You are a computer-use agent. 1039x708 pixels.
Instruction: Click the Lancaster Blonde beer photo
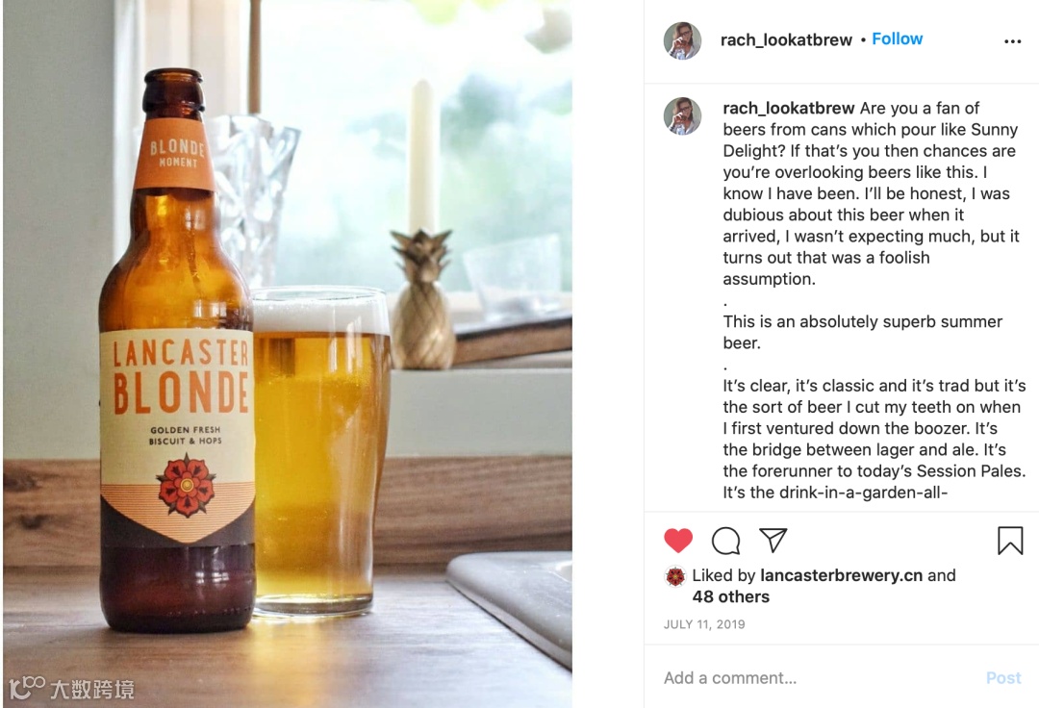click(x=288, y=354)
